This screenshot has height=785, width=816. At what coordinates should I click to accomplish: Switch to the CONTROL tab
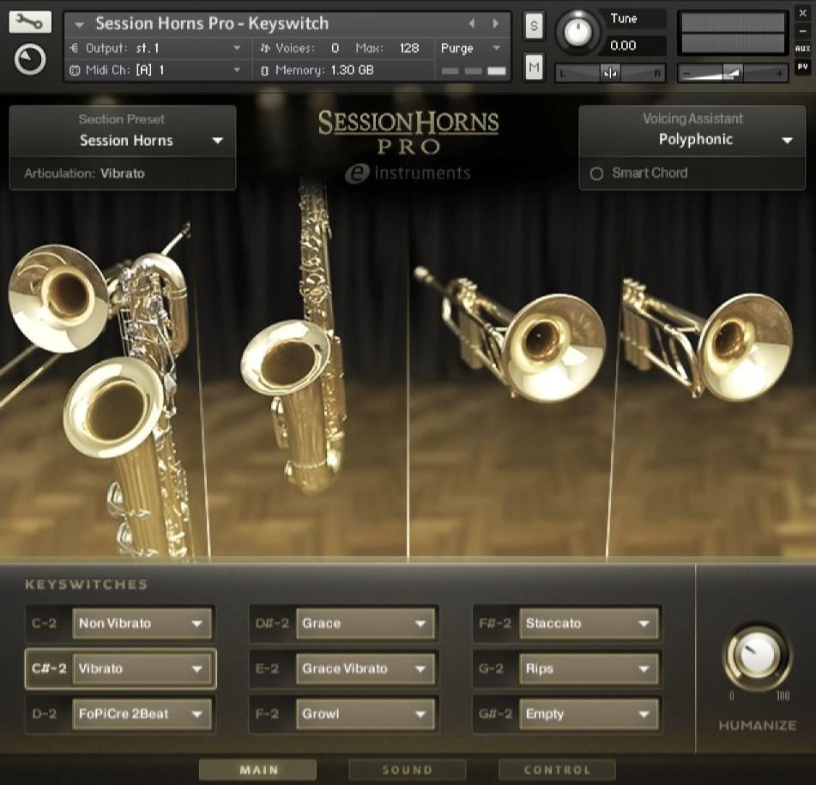pyautogui.click(x=559, y=770)
